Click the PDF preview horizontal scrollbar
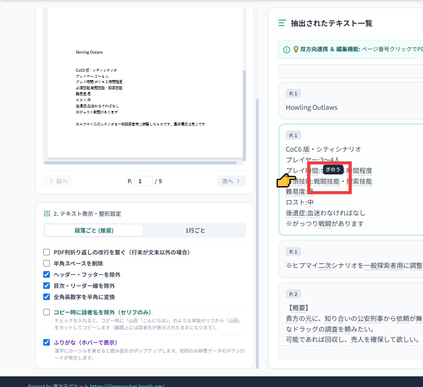423x387 pixels. (x=140, y=163)
